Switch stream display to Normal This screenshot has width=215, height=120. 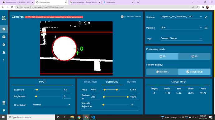(162, 72)
